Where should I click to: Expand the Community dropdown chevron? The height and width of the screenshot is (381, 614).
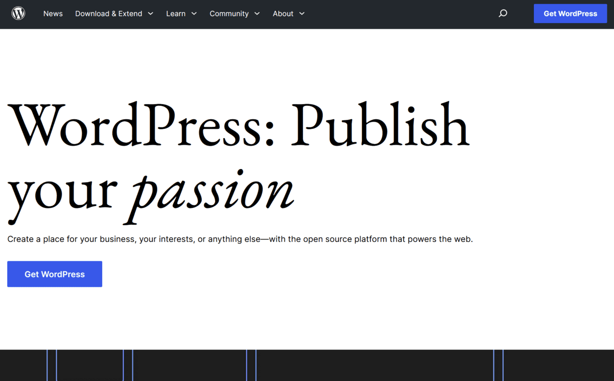(257, 14)
